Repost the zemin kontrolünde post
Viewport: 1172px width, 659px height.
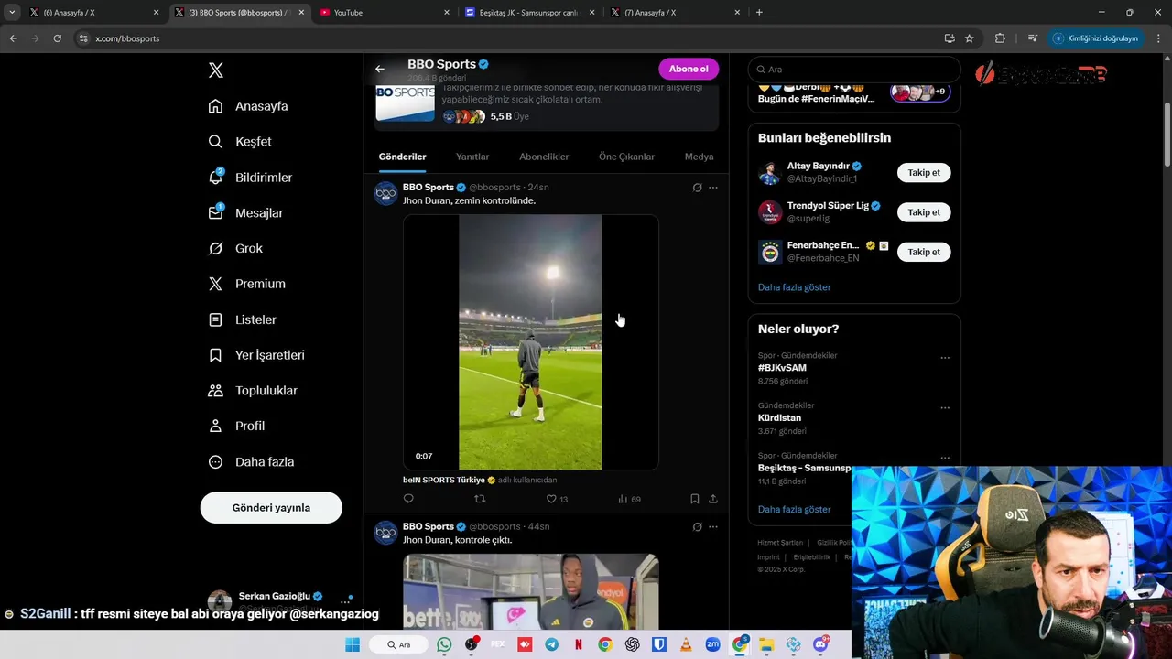(480, 499)
